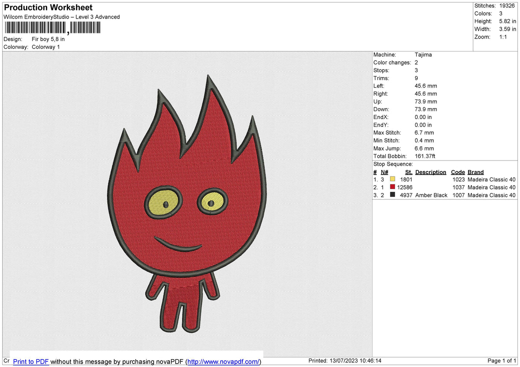Click the thread code 1037

click(x=458, y=187)
